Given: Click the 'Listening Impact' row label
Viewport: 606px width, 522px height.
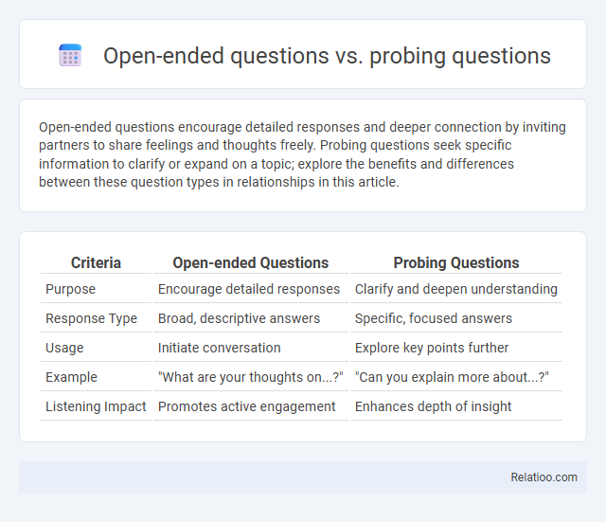Looking at the screenshot, I should click(x=96, y=406).
